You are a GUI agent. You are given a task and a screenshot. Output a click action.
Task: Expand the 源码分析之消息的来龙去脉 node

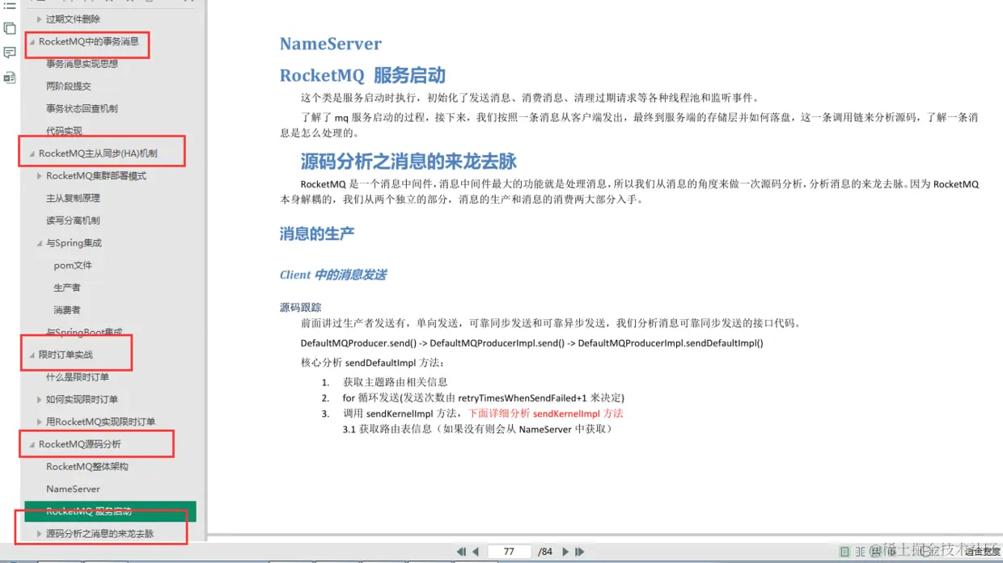tap(39, 534)
